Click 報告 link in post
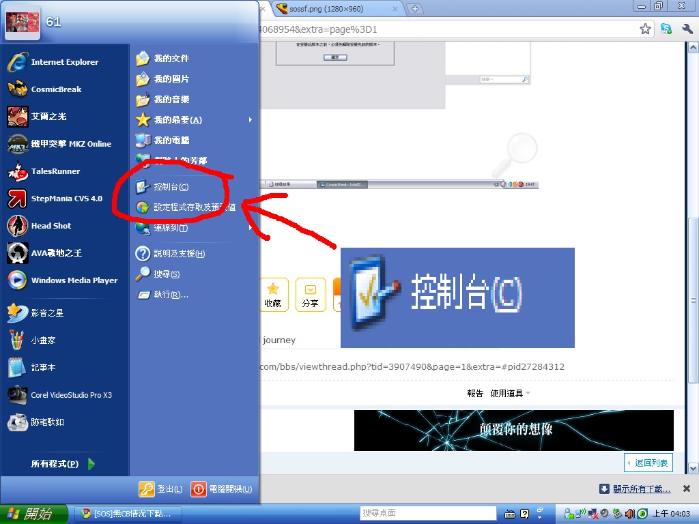699x524 pixels. pos(475,394)
